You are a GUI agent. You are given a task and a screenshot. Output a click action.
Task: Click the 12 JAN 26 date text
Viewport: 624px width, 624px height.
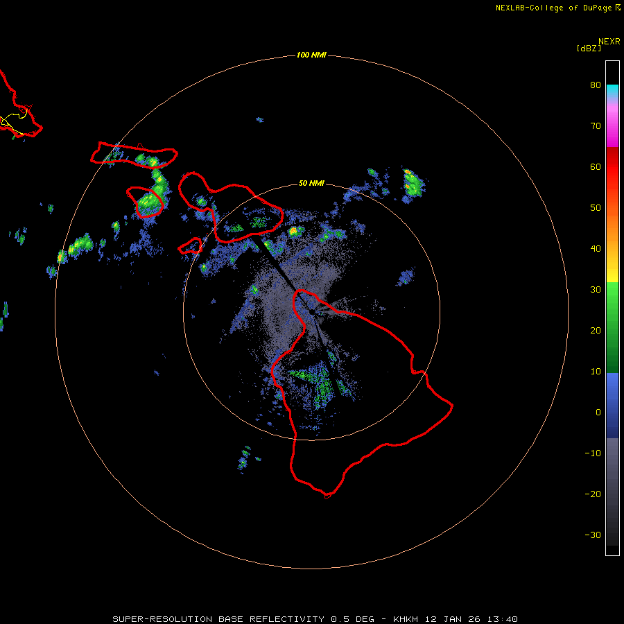pos(453,619)
